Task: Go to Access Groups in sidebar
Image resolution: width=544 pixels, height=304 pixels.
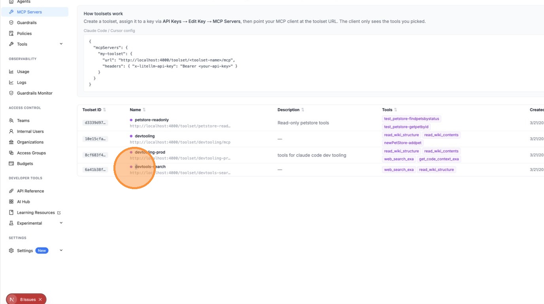Action: pos(31,153)
